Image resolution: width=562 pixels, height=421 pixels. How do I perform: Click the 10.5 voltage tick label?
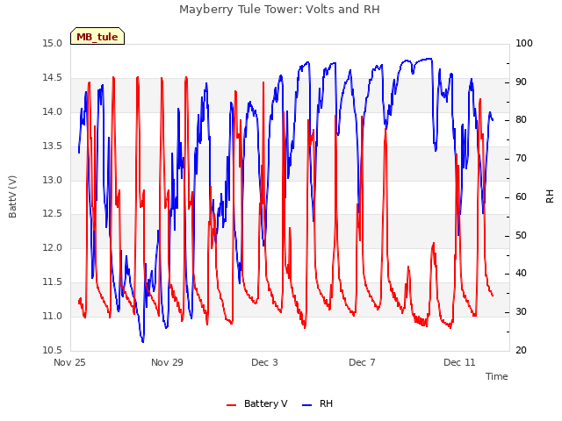[x=53, y=350]
